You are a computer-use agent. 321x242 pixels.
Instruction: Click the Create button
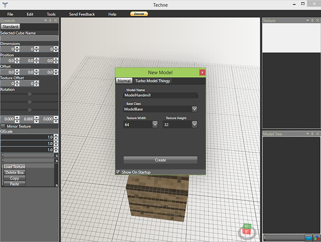160,160
